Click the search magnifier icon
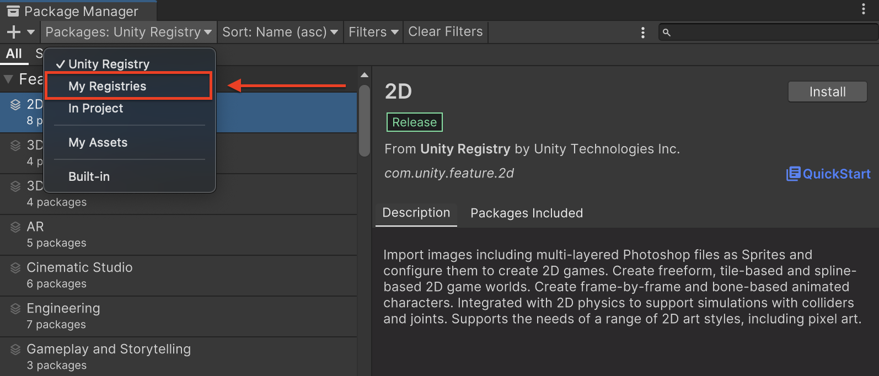The height and width of the screenshot is (376, 879). (x=667, y=33)
